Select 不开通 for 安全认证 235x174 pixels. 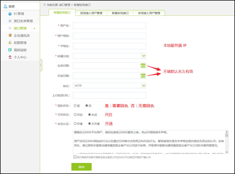click(x=90, y=124)
